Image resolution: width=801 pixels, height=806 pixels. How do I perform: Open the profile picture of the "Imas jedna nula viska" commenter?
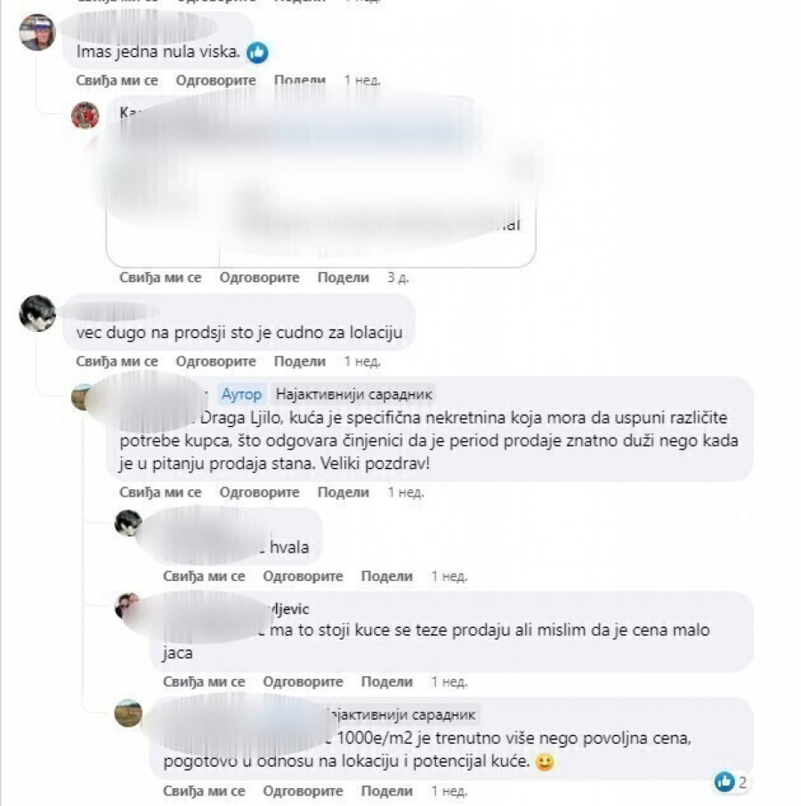[37, 32]
